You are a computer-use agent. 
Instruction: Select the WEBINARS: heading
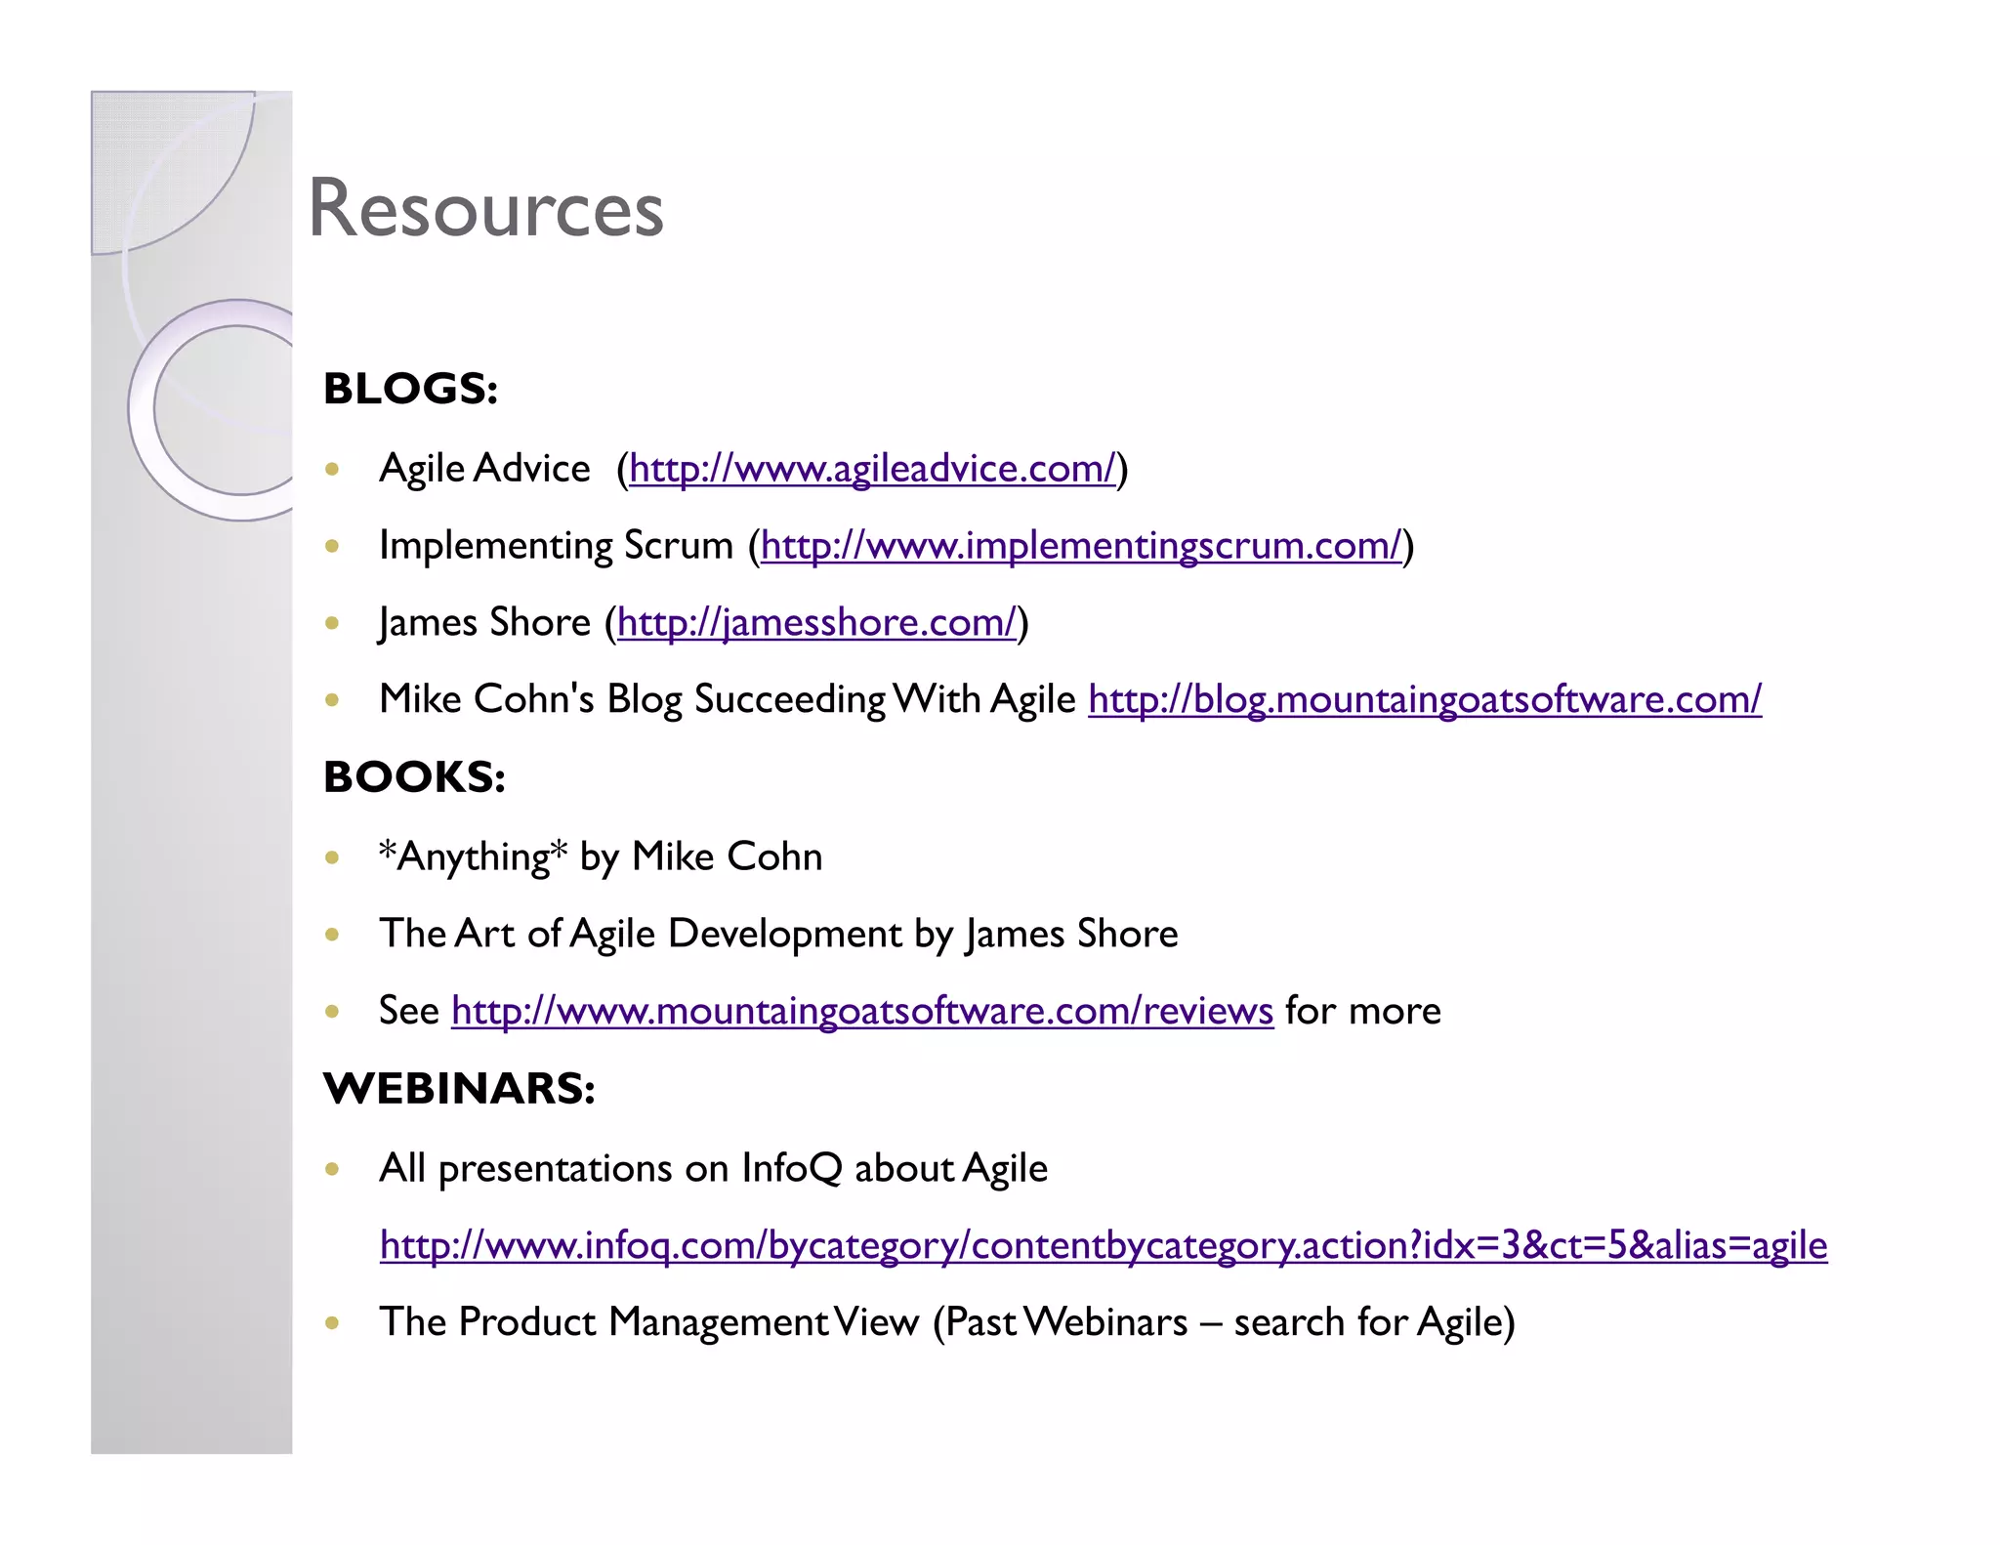460,1089
